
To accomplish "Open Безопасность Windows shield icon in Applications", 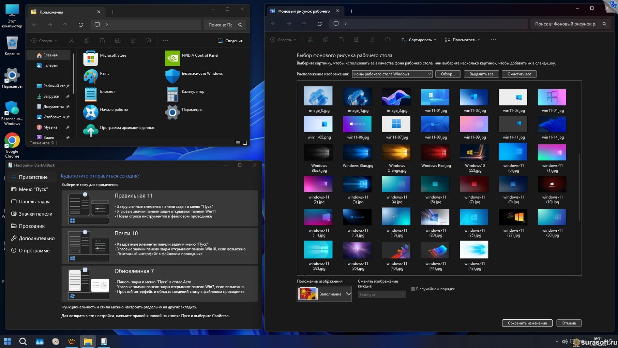I will (172, 76).
